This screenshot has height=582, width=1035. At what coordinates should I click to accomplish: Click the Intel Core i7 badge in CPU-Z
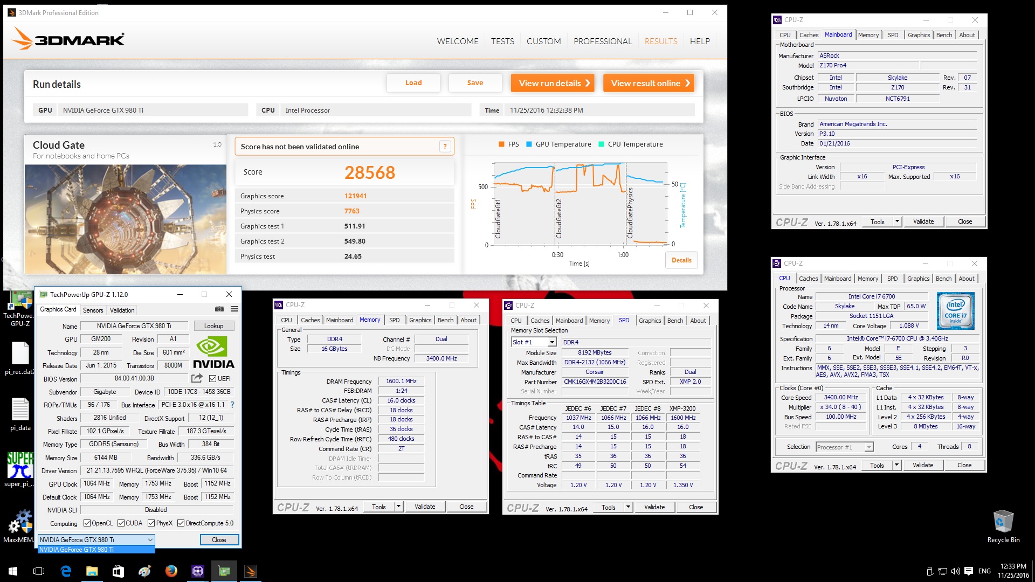(955, 311)
